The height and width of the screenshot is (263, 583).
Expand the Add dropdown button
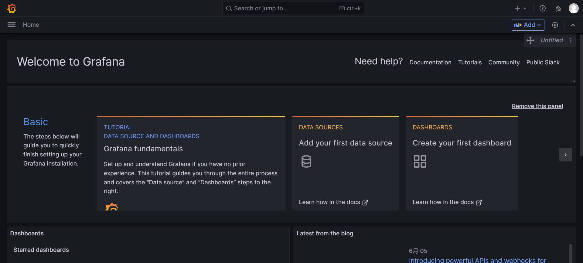[x=528, y=25]
